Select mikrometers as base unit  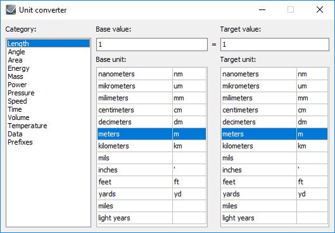tap(152, 86)
